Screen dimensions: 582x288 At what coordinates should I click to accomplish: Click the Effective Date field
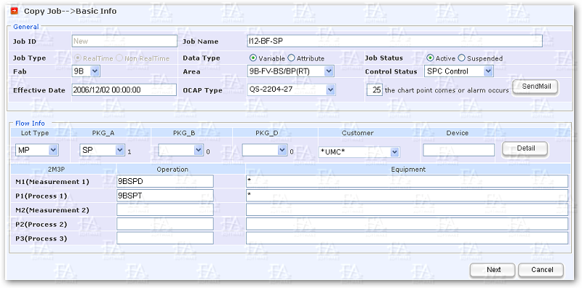coord(124,89)
